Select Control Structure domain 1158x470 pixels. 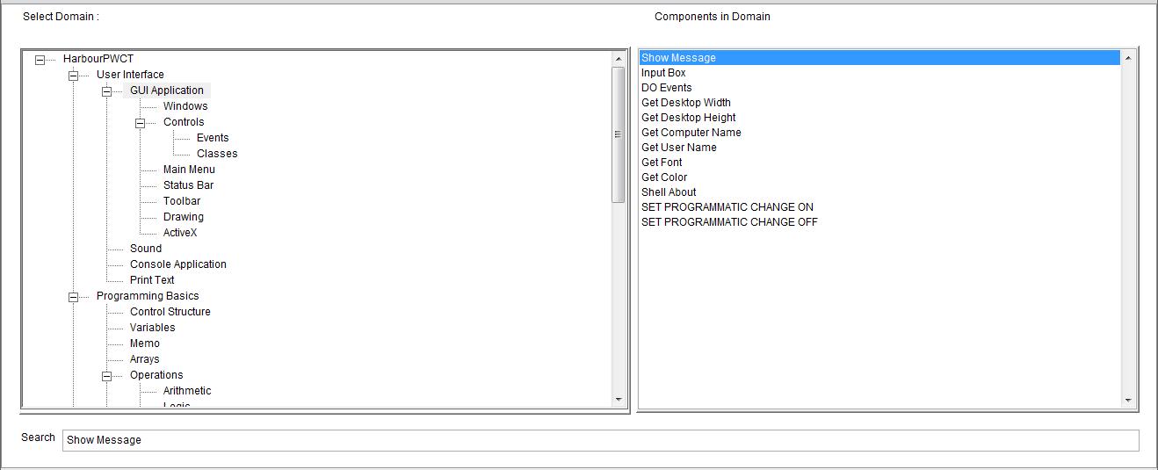[x=170, y=312]
